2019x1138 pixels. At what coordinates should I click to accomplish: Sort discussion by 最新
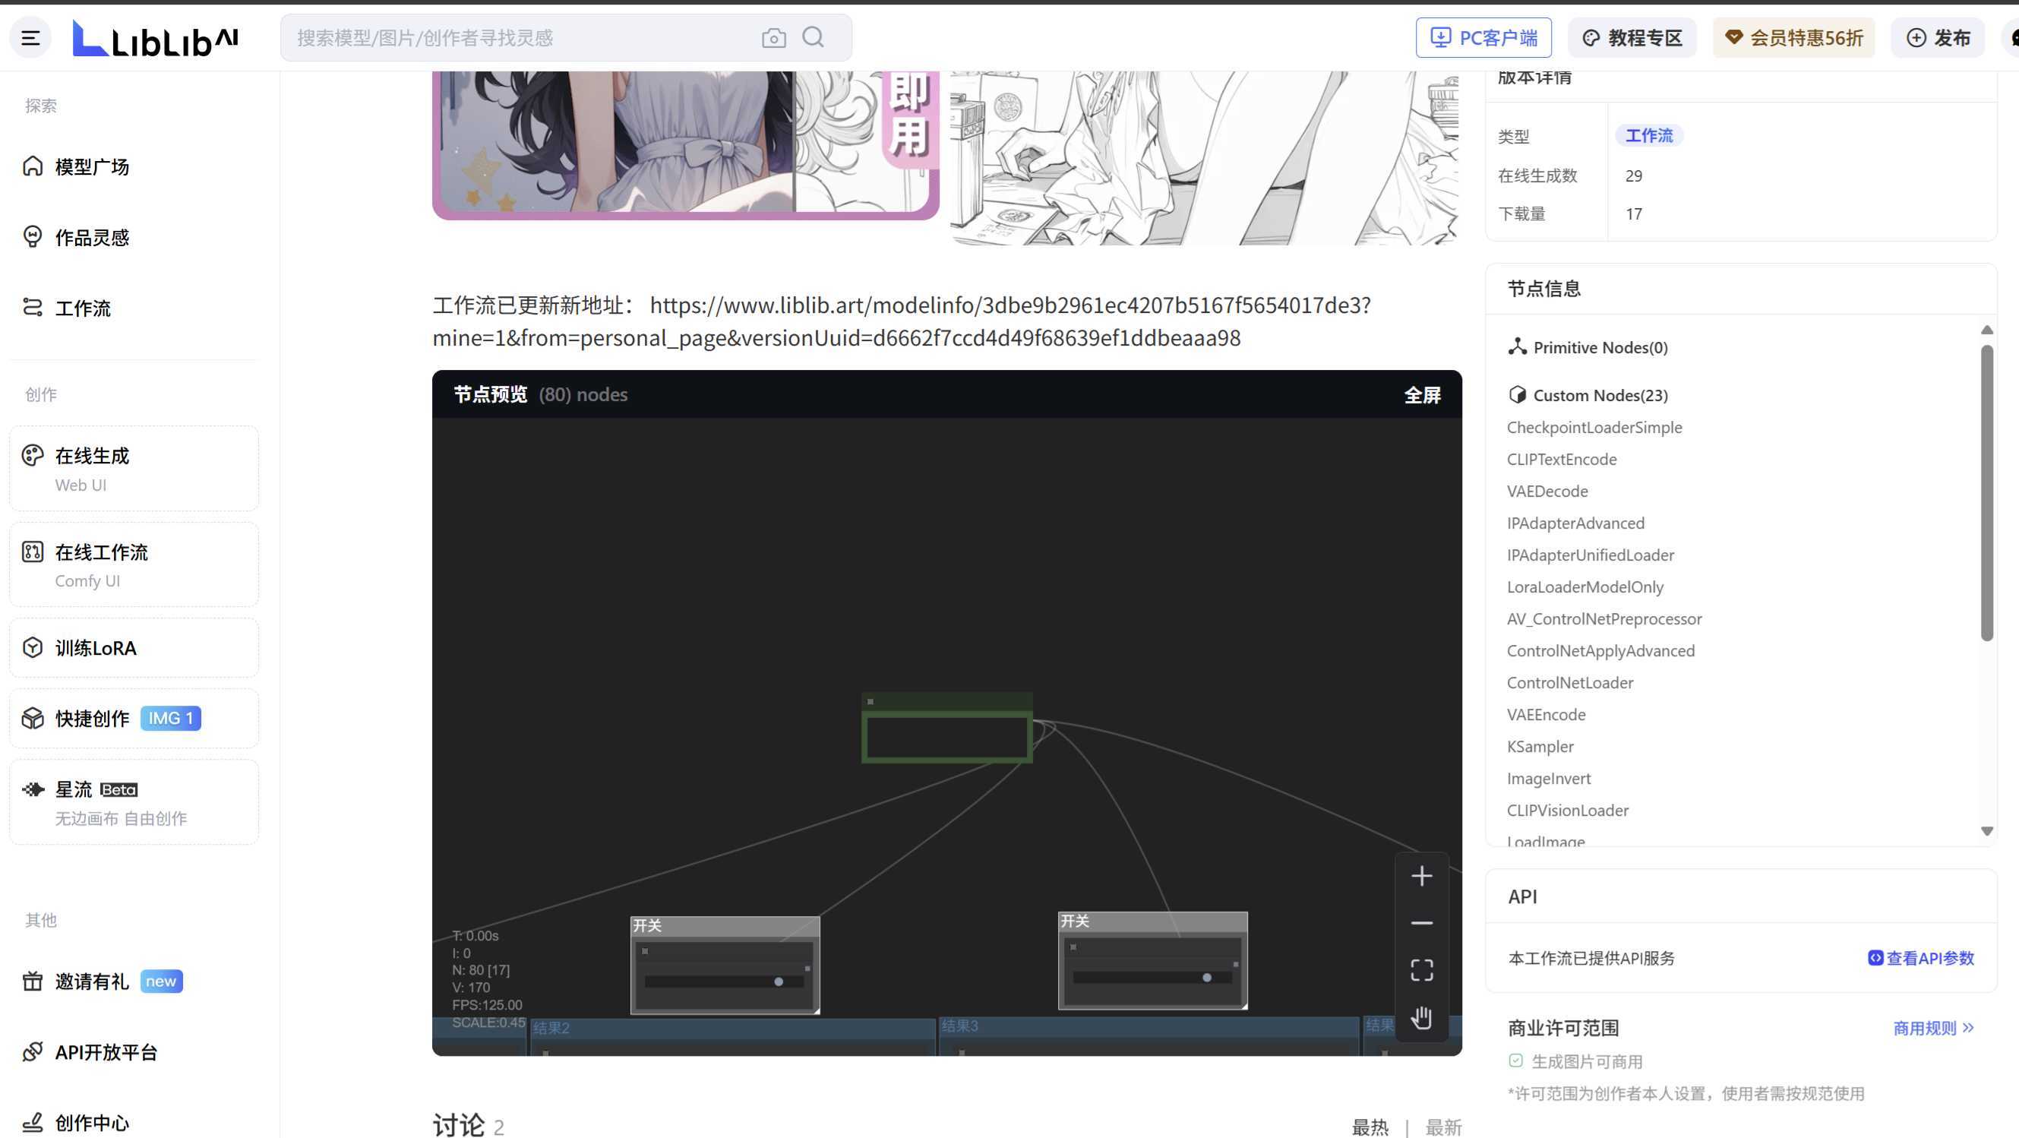pyautogui.click(x=1443, y=1127)
